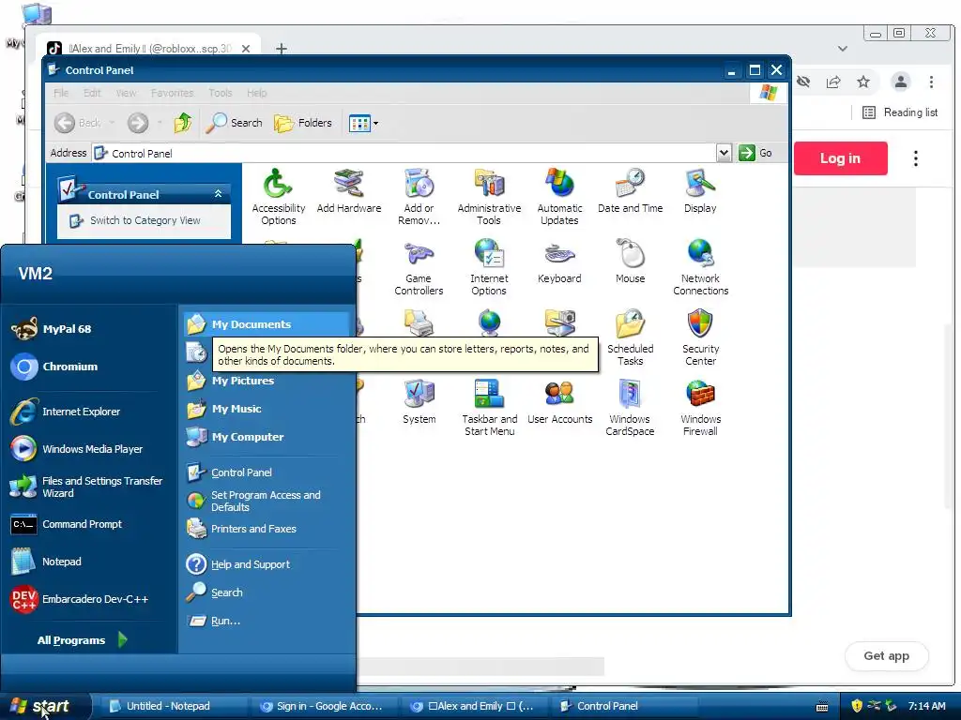Open the Mouse applet
The width and height of the screenshot is (961, 720).
pos(630,262)
